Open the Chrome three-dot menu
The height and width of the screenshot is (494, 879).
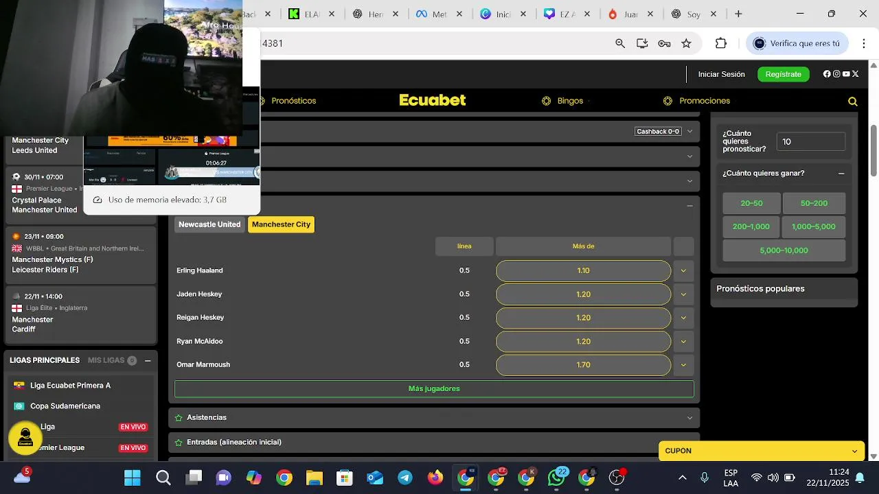point(863,43)
